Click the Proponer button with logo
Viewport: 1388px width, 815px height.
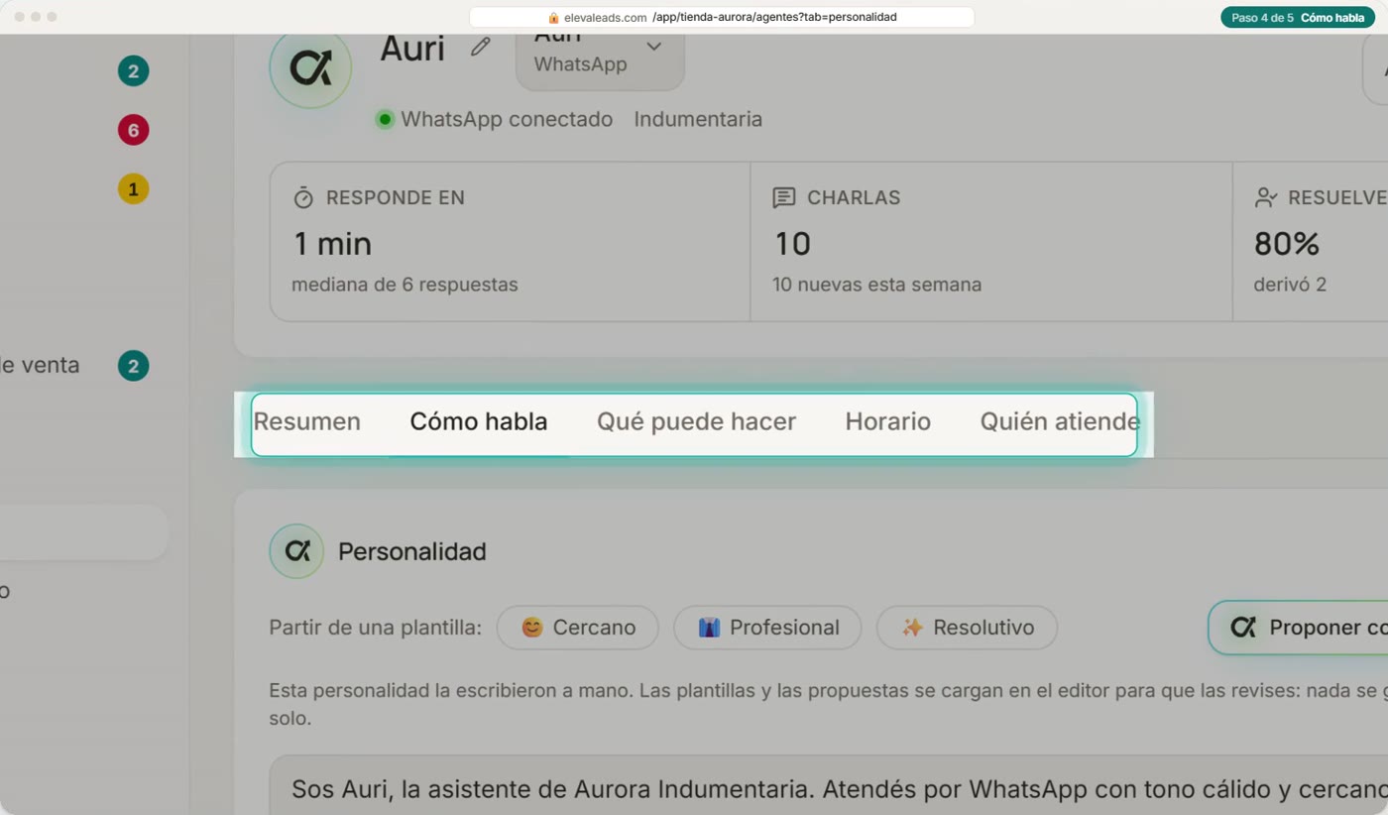pyautogui.click(x=1299, y=628)
